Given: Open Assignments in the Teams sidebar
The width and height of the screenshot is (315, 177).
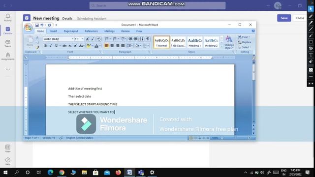Looking at the screenshot, I should tap(8, 56).
